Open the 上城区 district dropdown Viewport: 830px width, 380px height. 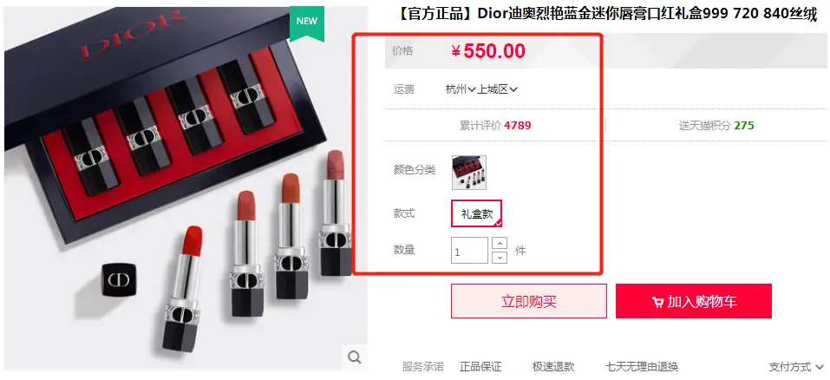498,89
